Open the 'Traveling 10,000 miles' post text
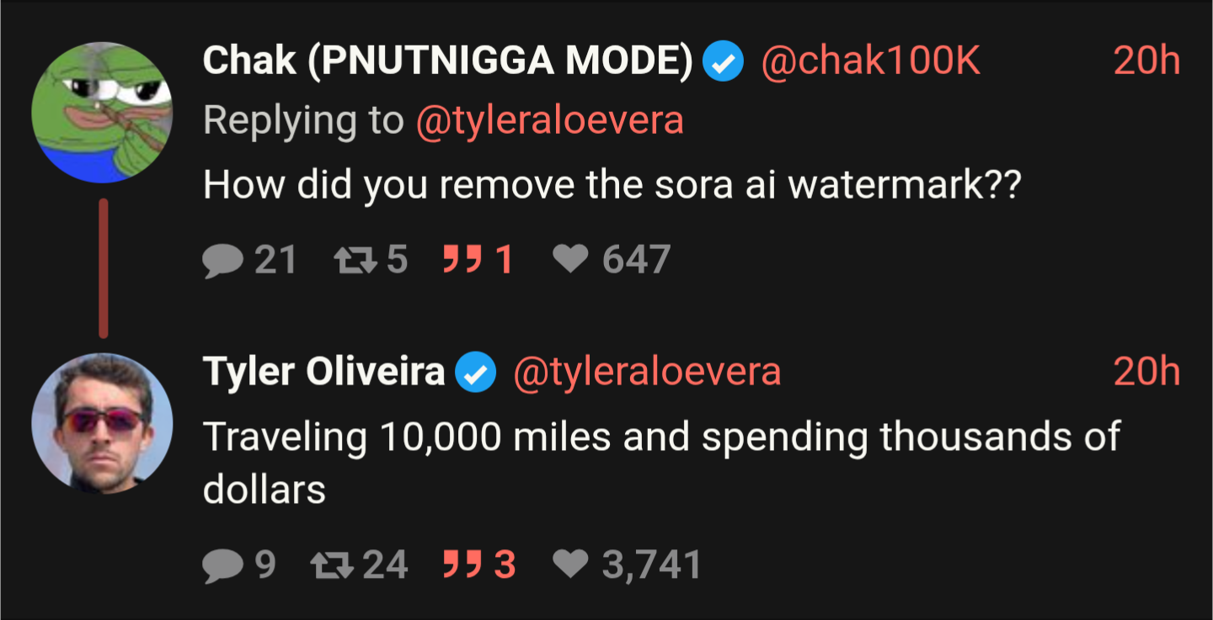This screenshot has width=1213, height=620. [x=662, y=463]
